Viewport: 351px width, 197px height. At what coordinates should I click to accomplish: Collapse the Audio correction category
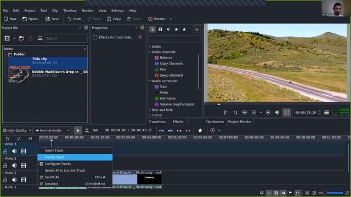[150, 81]
